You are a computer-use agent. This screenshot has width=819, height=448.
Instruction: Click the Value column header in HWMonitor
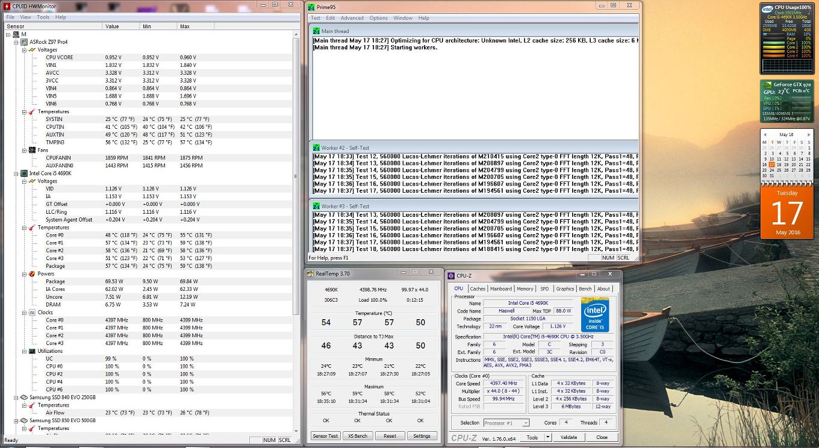[122, 26]
